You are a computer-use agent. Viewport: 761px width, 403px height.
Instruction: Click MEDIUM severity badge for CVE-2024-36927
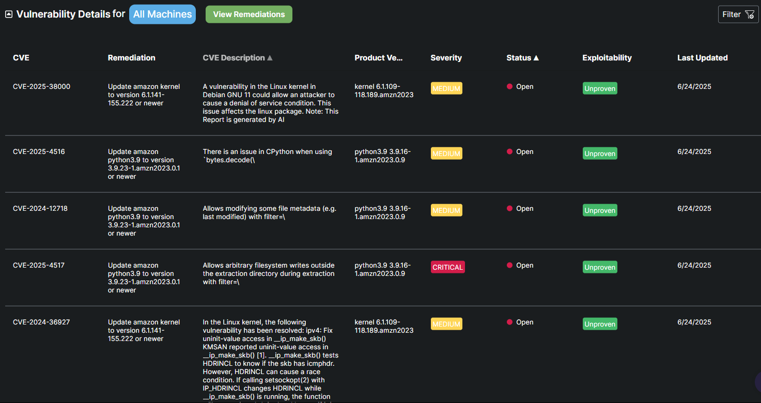[446, 324]
